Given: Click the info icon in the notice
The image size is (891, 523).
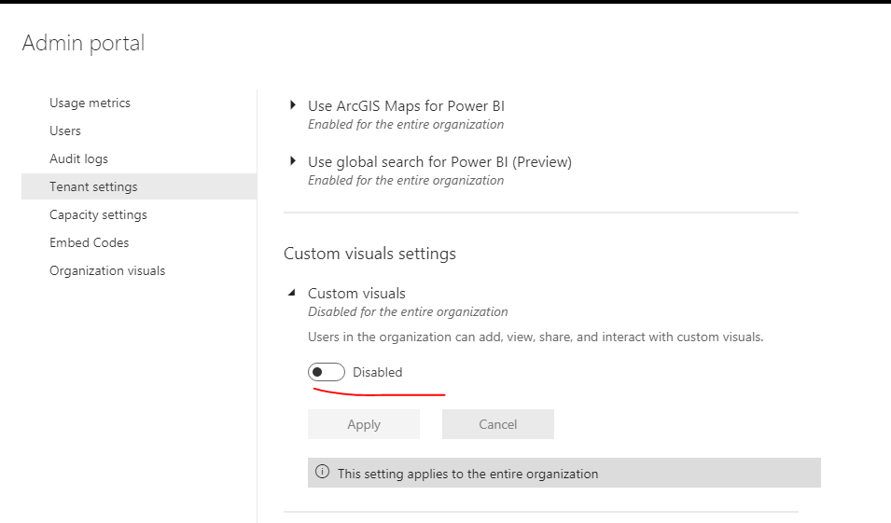Looking at the screenshot, I should tap(322, 472).
